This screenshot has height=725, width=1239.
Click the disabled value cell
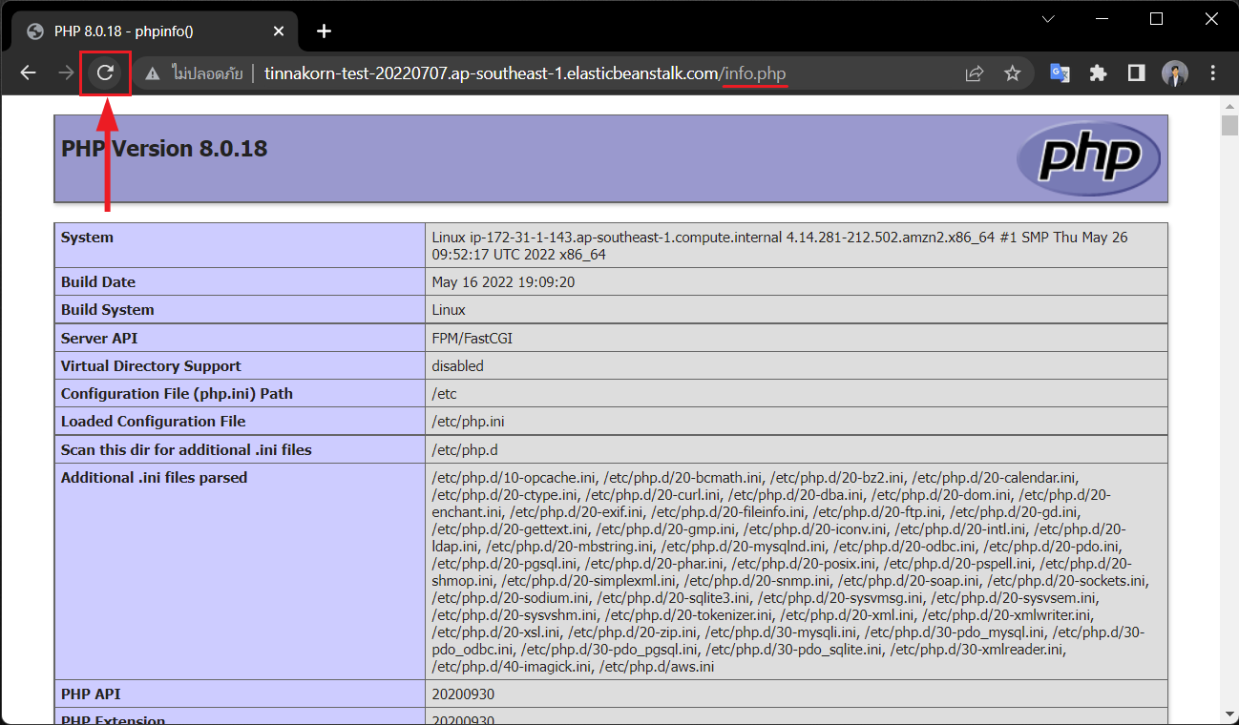pos(796,366)
